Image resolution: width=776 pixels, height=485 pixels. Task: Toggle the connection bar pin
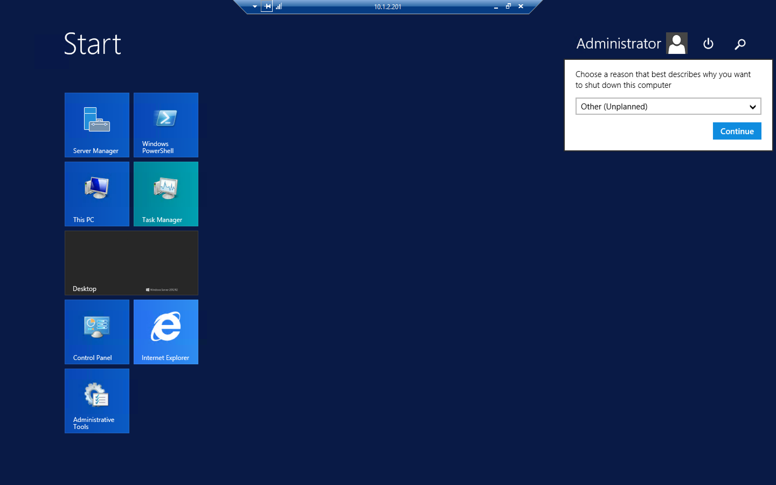point(267,6)
